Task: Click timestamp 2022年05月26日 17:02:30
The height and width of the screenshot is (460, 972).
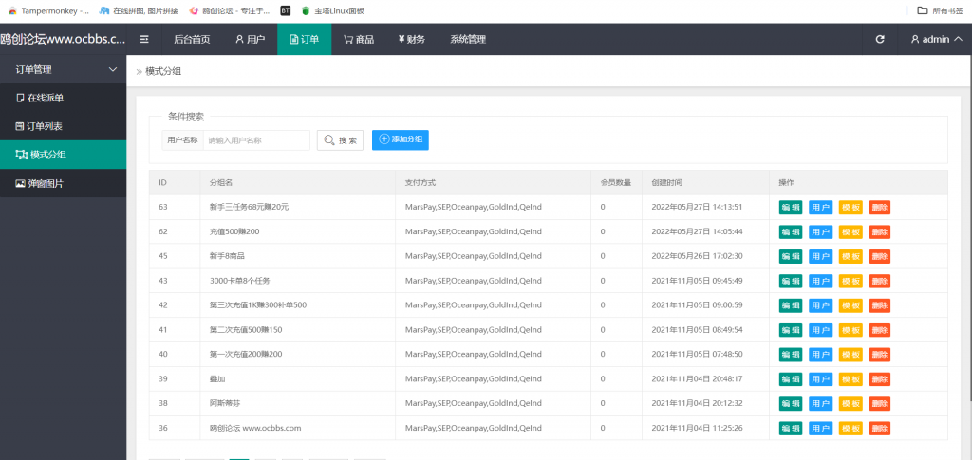Action: (697, 256)
